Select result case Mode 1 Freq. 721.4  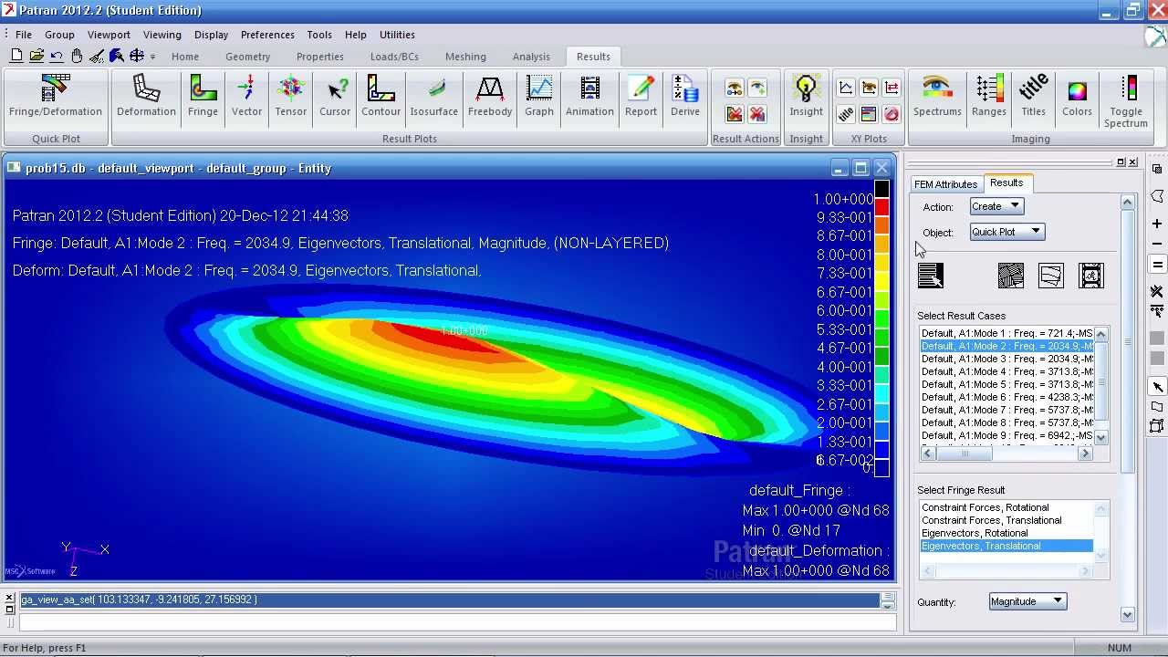1006,333
